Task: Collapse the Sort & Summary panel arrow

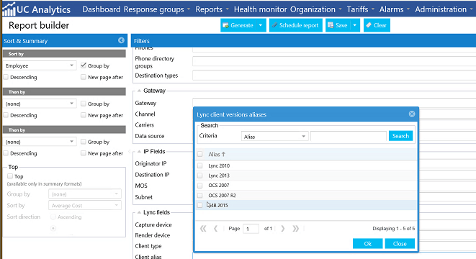Action: pyautogui.click(x=121, y=40)
